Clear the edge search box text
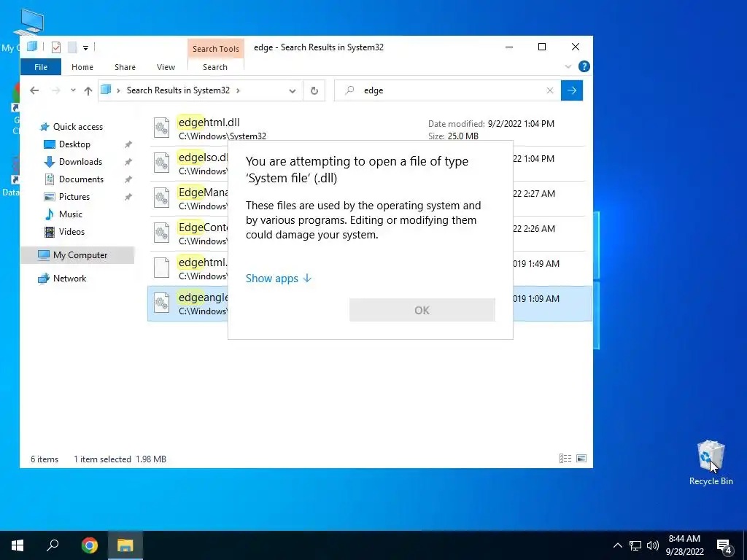 (550, 90)
